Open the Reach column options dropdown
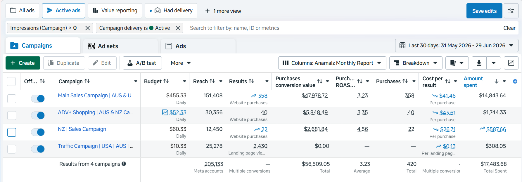The width and height of the screenshot is (522, 182). coord(221,82)
